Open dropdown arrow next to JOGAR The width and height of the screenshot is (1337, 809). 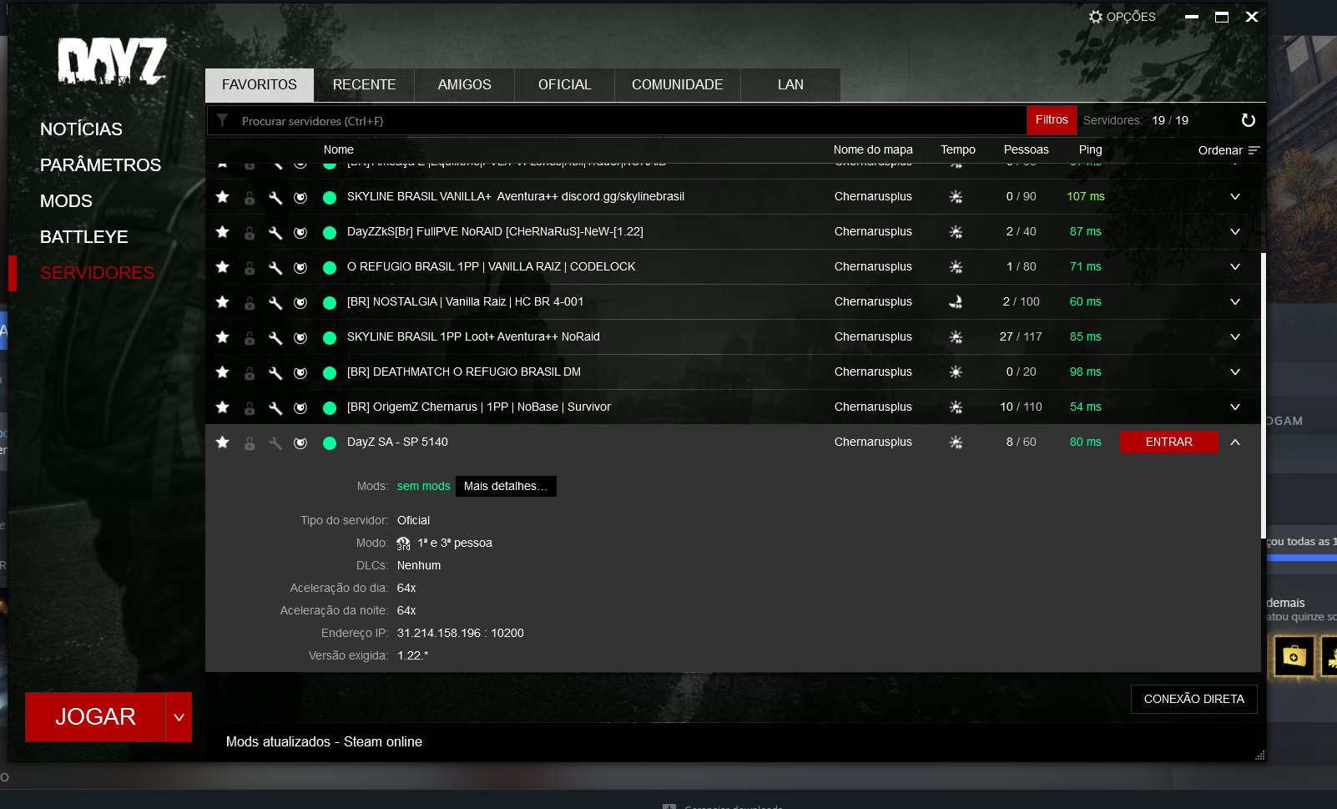click(179, 717)
